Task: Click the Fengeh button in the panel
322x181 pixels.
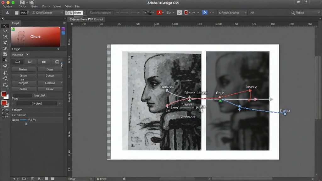Action: click(24, 83)
